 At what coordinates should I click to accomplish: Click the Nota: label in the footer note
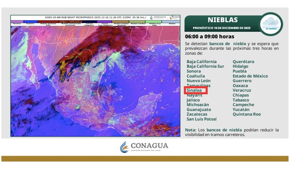[x=191, y=130]
